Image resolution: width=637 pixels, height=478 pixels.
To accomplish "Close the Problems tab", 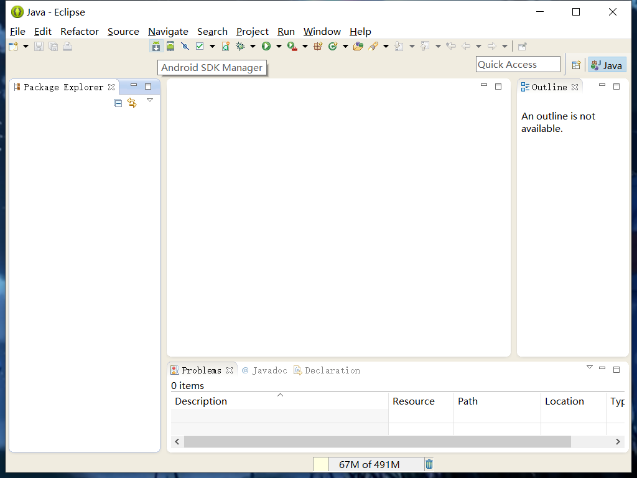I will 230,370.
